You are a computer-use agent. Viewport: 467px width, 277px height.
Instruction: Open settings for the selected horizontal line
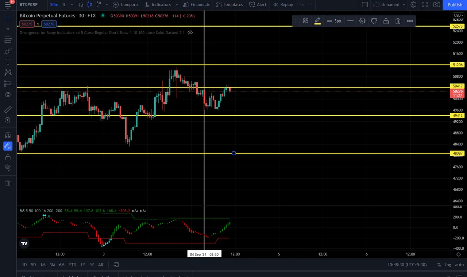click(x=362, y=21)
